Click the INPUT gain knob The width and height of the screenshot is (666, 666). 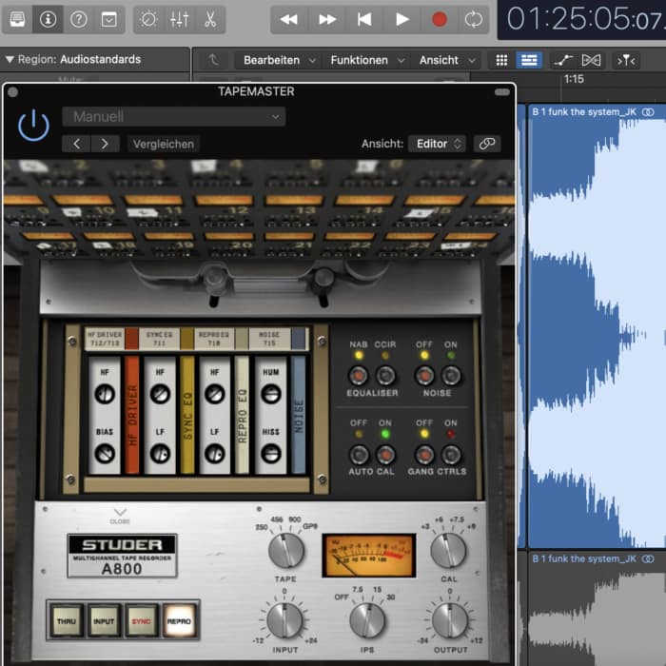pos(284,621)
